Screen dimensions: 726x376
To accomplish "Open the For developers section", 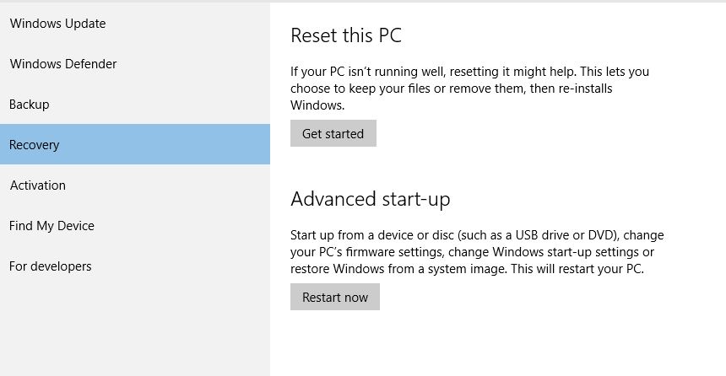I will pyautogui.click(x=51, y=266).
